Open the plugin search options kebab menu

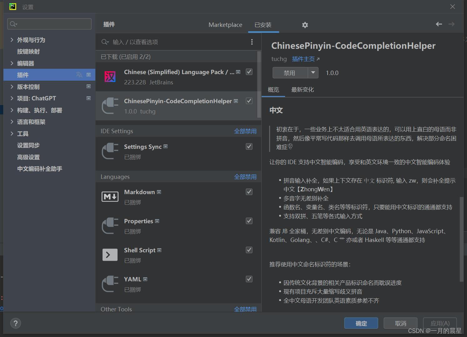[252, 42]
